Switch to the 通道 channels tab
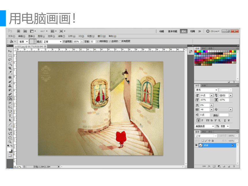248x186 pixels. (204, 131)
